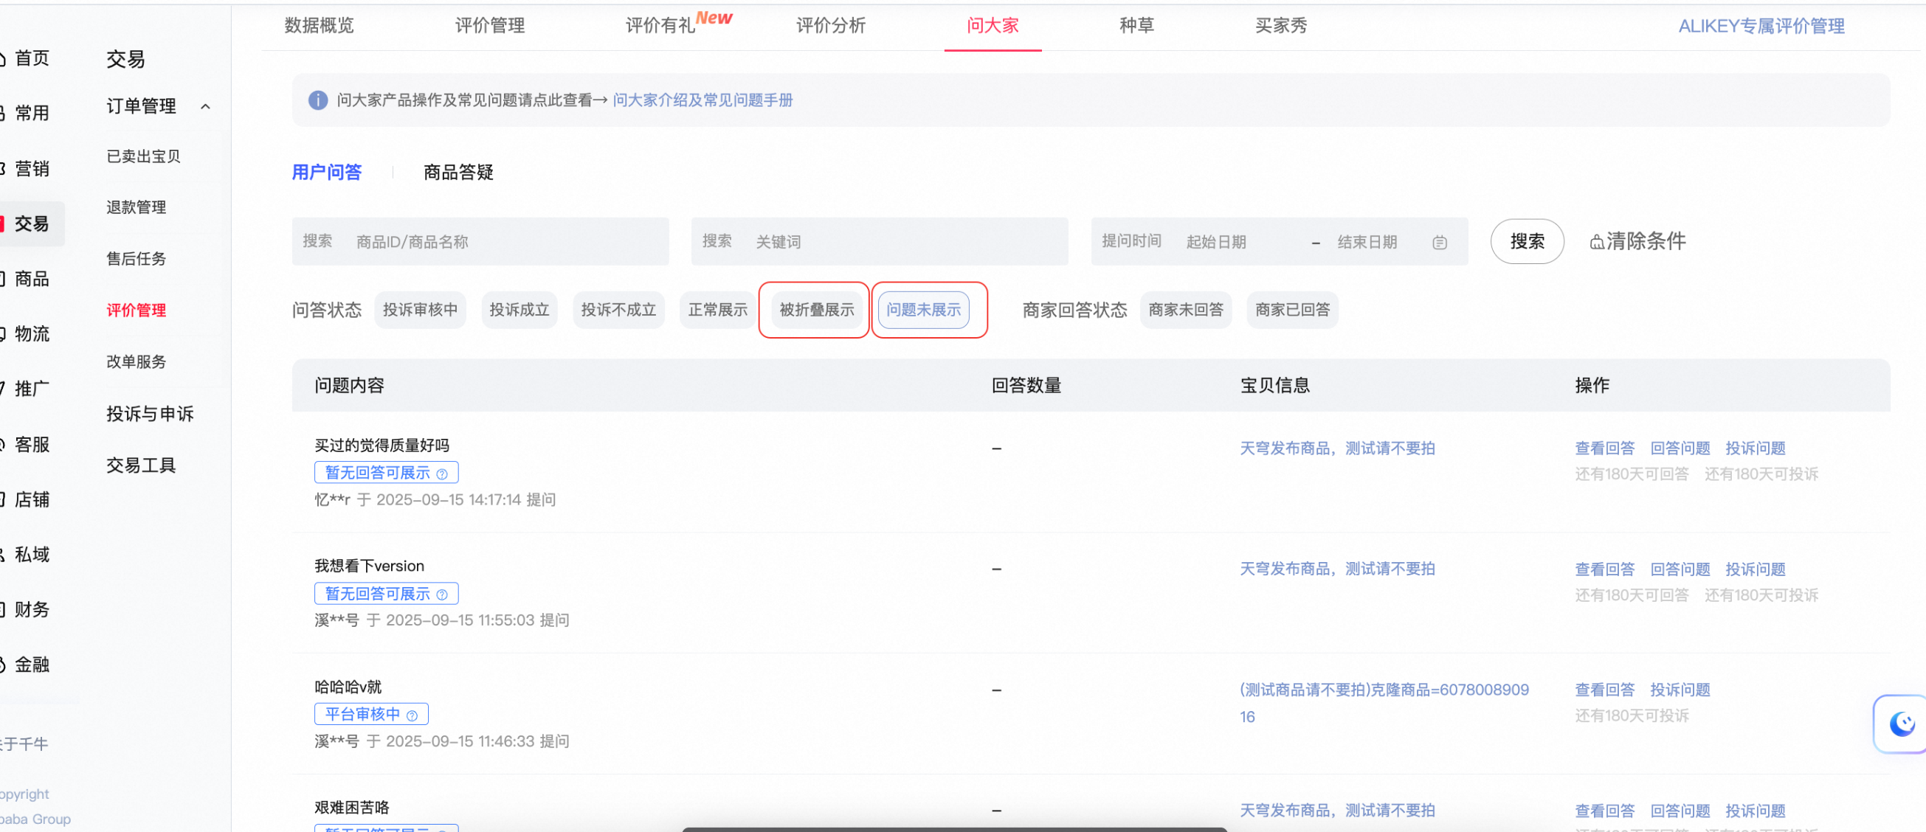1926x832 pixels.
Task: Open 商品 in the left sidebar
Action: pyautogui.click(x=32, y=280)
